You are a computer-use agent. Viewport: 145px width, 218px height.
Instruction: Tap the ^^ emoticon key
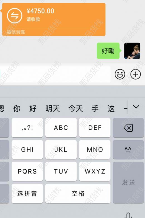tap(128, 150)
